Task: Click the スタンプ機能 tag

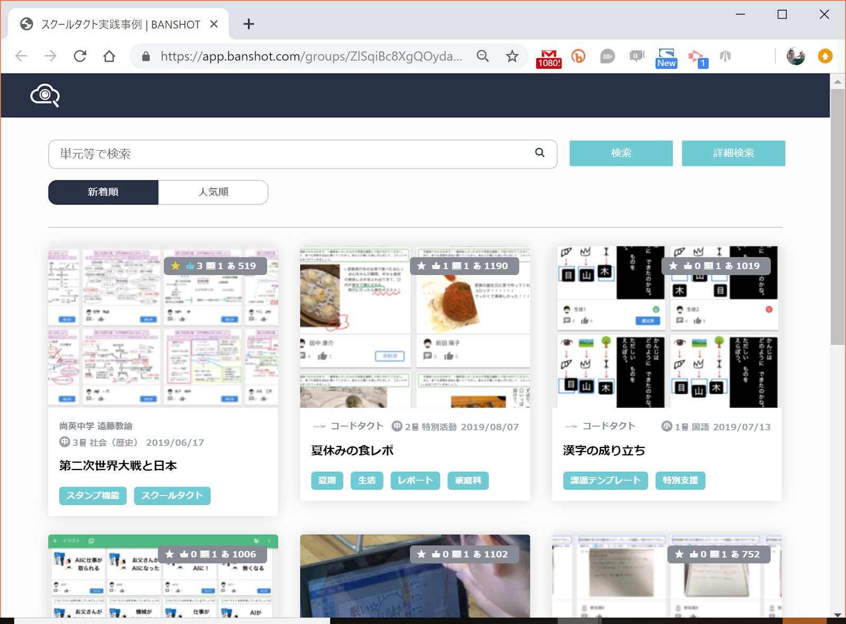Action: [93, 495]
